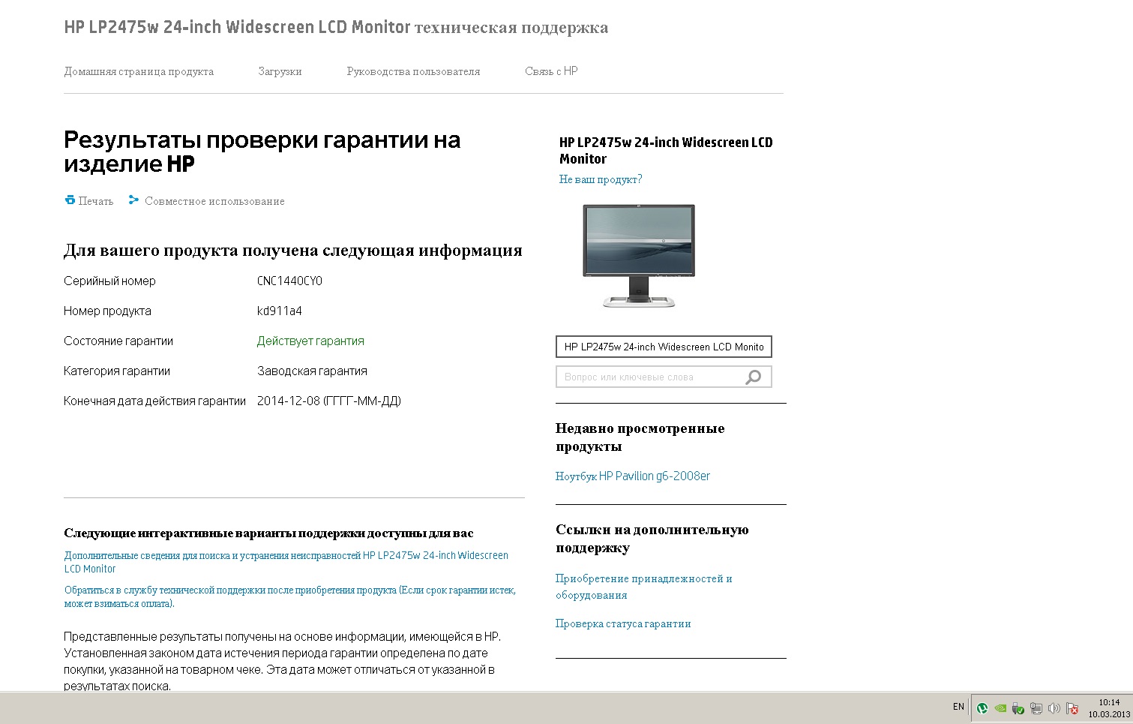
Task: Click the magnifying glass search icon
Action: coord(753,377)
